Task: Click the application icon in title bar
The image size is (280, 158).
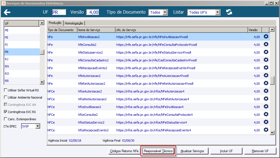Action: [x=3, y=3]
